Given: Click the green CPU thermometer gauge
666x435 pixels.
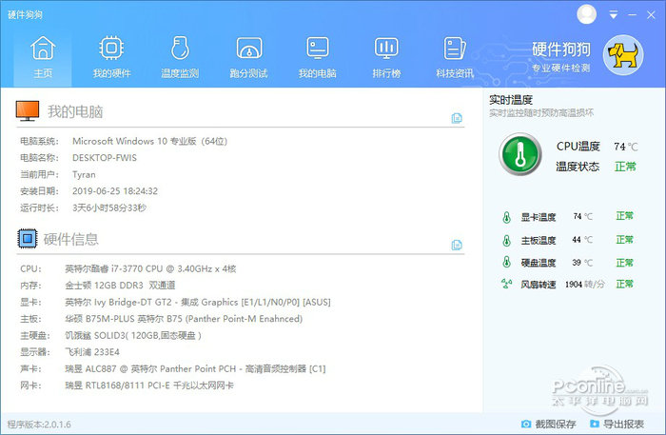Looking at the screenshot, I should click(520, 154).
